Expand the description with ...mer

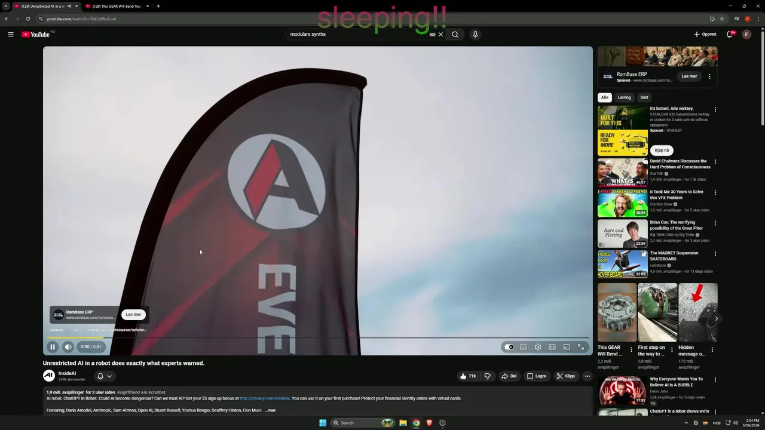(x=270, y=410)
